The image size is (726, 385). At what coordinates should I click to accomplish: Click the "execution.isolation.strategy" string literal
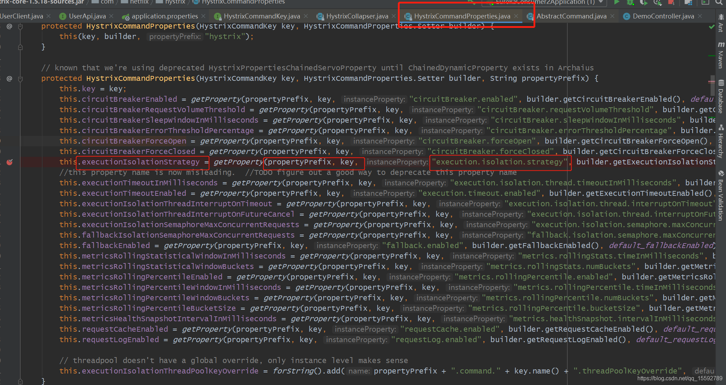tap(500, 162)
